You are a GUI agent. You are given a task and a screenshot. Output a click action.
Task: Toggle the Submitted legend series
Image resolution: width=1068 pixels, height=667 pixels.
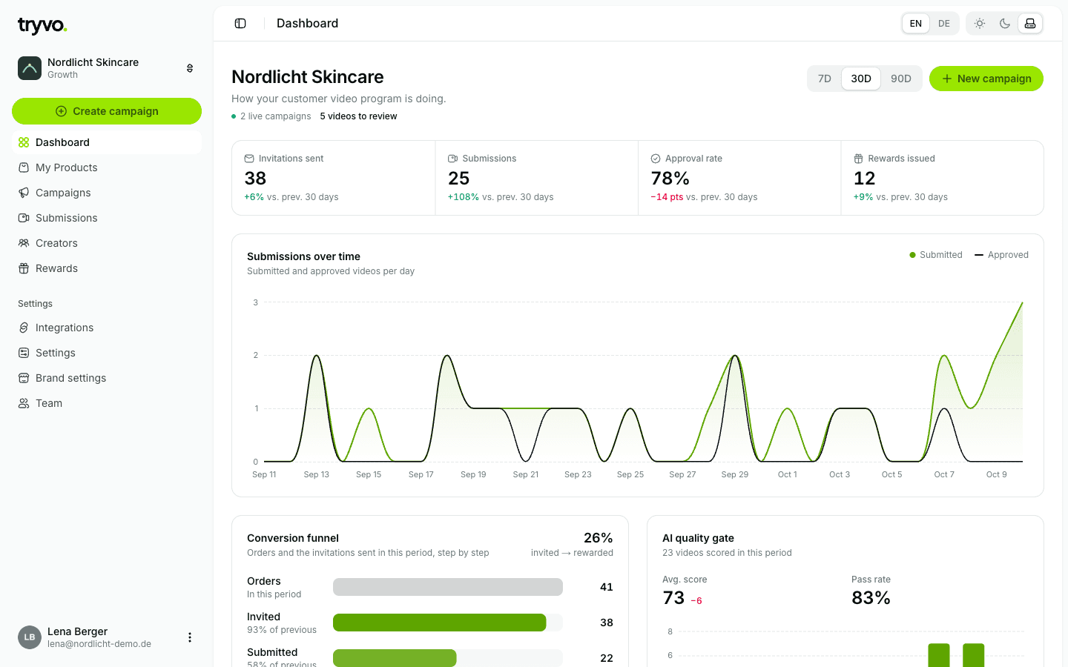tap(936, 255)
